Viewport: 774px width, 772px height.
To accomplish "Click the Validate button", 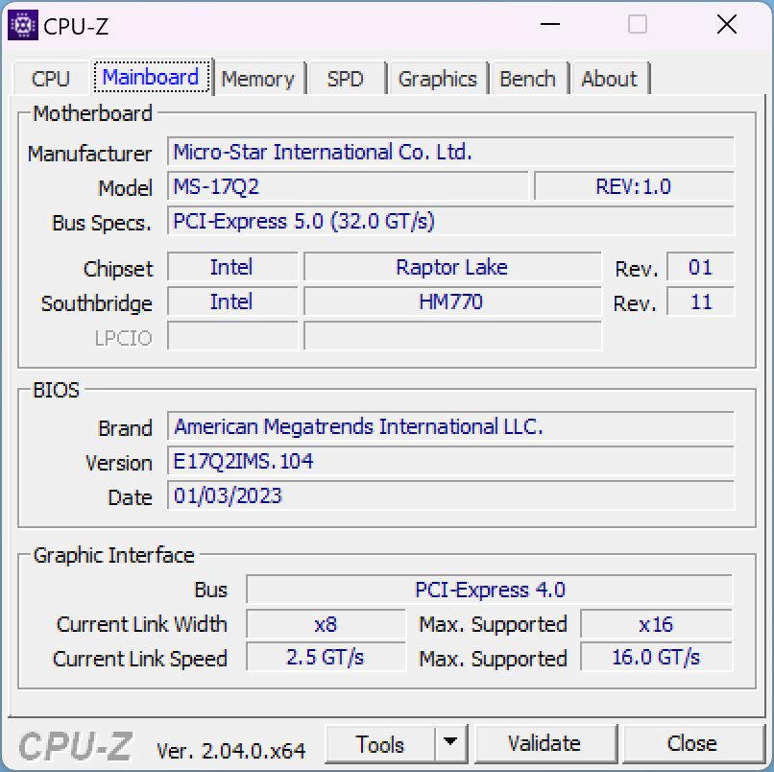I will coord(544,743).
